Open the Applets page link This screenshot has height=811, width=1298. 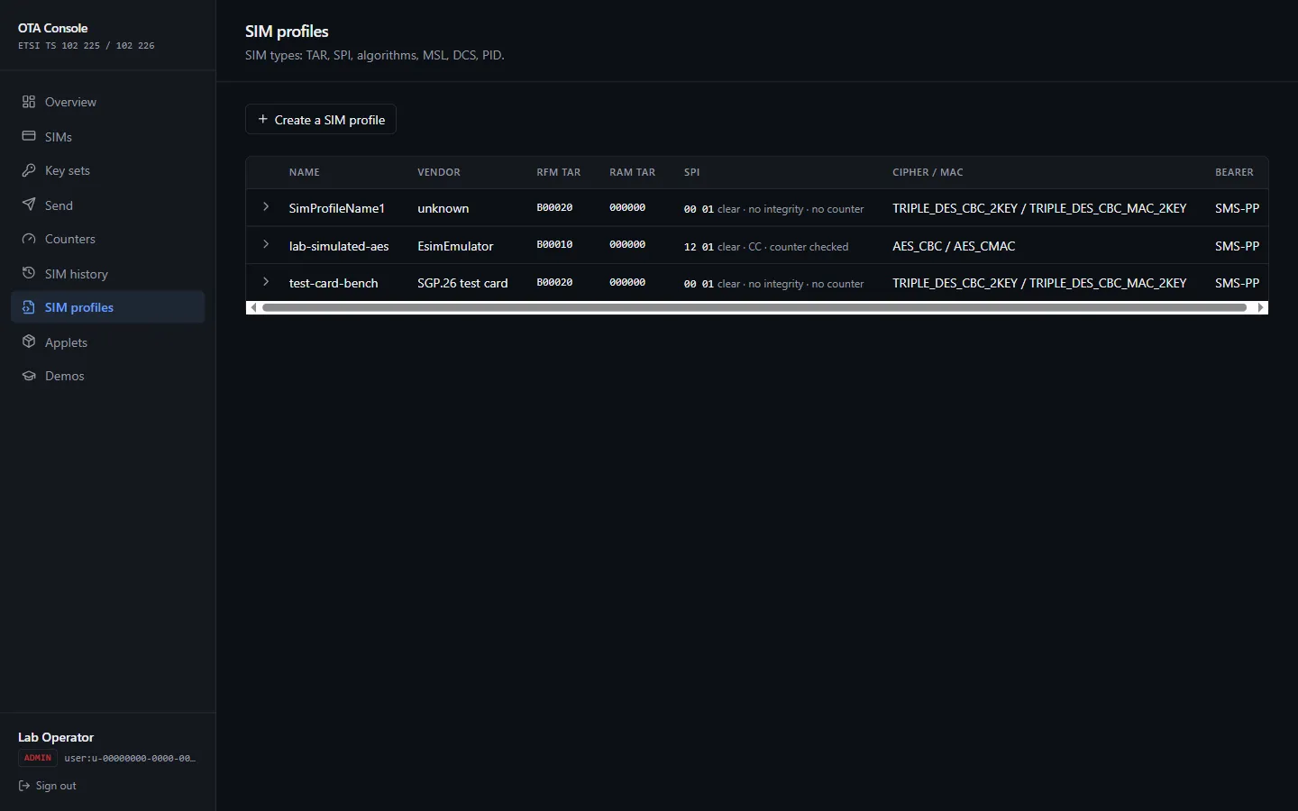[x=108, y=342]
